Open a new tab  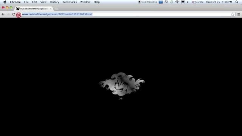[56, 9]
